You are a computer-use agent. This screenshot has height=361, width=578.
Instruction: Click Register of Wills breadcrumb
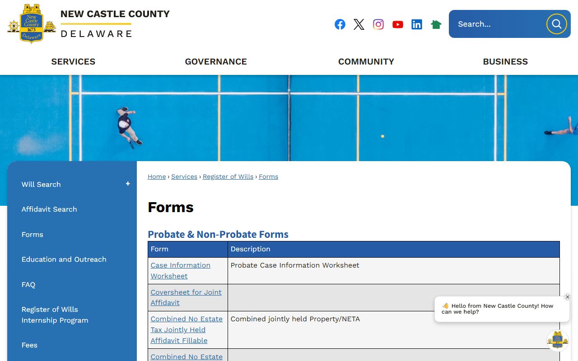tap(228, 176)
